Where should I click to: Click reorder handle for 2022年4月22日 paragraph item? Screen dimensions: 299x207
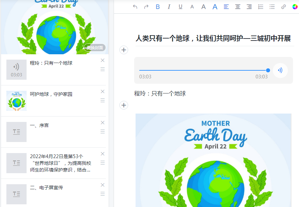[x=103, y=162]
